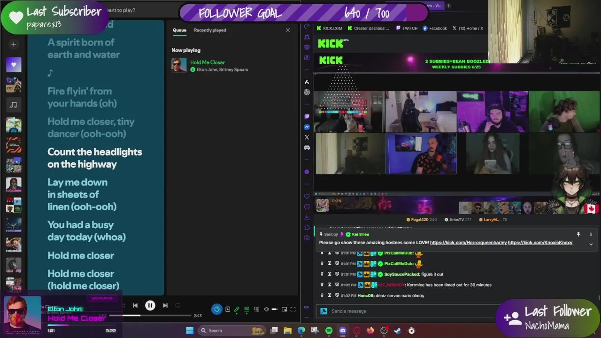Seek in the song progress bar

coord(150,315)
